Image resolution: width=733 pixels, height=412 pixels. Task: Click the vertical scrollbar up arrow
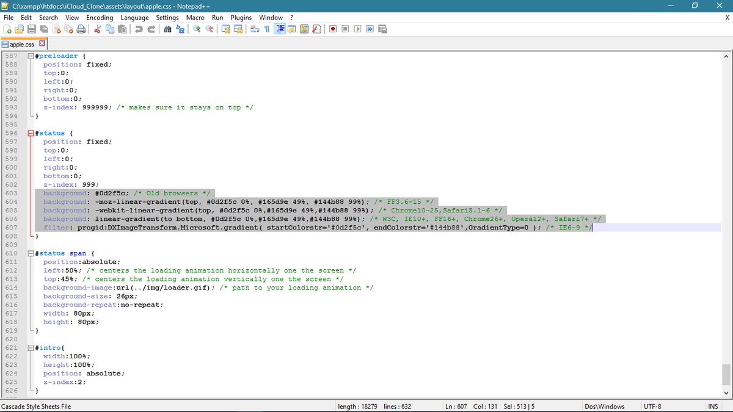(x=726, y=56)
